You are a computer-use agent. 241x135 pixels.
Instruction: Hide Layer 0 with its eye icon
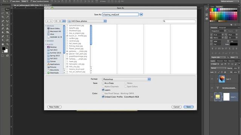coord(212,79)
